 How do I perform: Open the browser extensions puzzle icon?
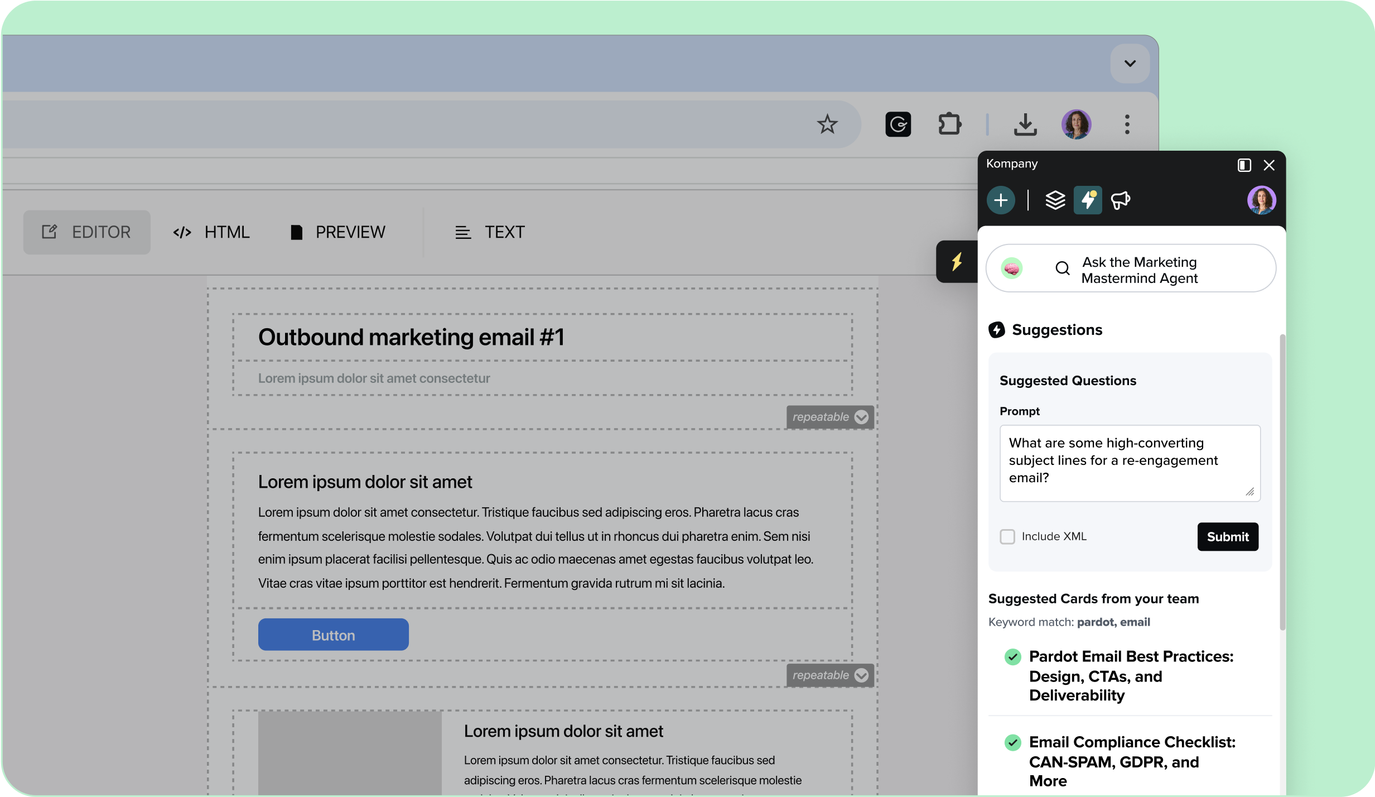(x=949, y=124)
